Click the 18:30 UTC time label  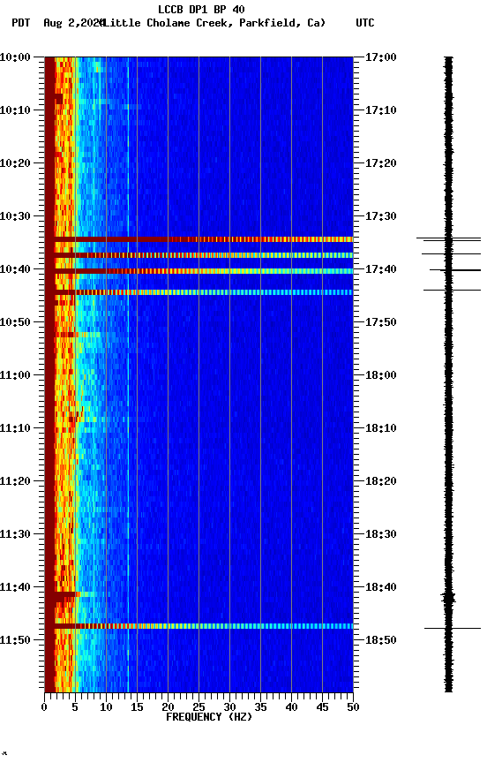click(380, 535)
